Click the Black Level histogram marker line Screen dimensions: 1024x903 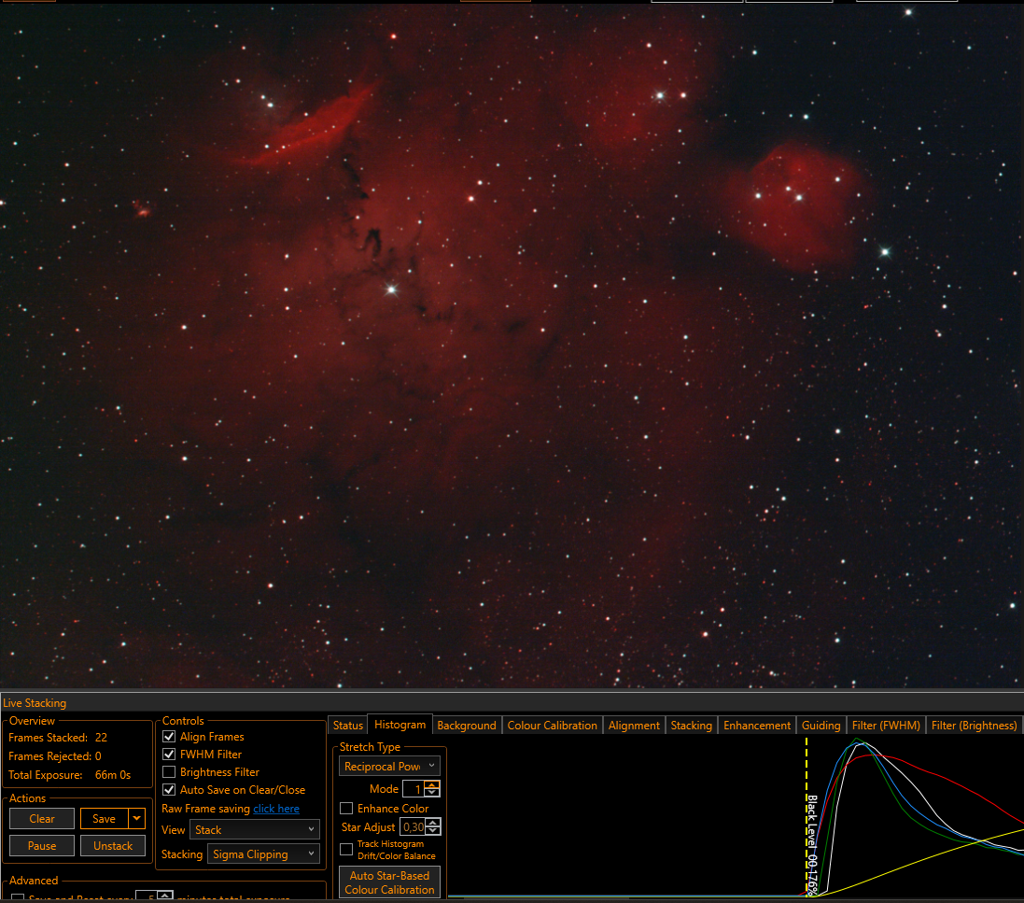807,817
